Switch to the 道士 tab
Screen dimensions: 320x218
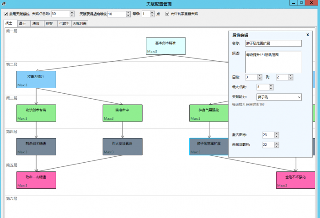click(22, 23)
